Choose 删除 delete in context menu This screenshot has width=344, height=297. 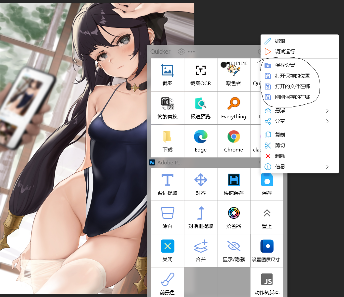[x=299, y=156]
